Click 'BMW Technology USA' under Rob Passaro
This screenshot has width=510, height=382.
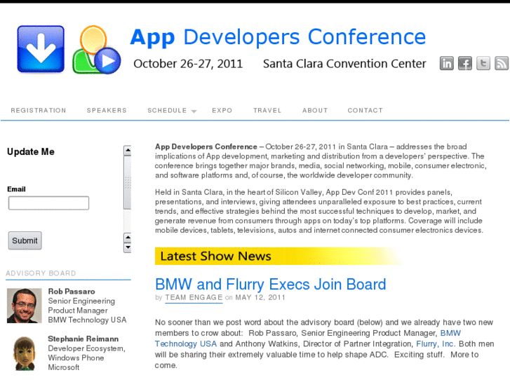tap(87, 320)
